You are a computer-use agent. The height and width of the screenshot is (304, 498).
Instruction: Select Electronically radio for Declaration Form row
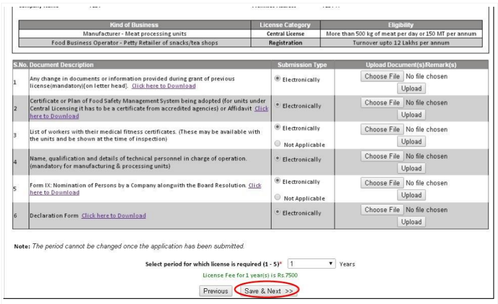coord(278,213)
